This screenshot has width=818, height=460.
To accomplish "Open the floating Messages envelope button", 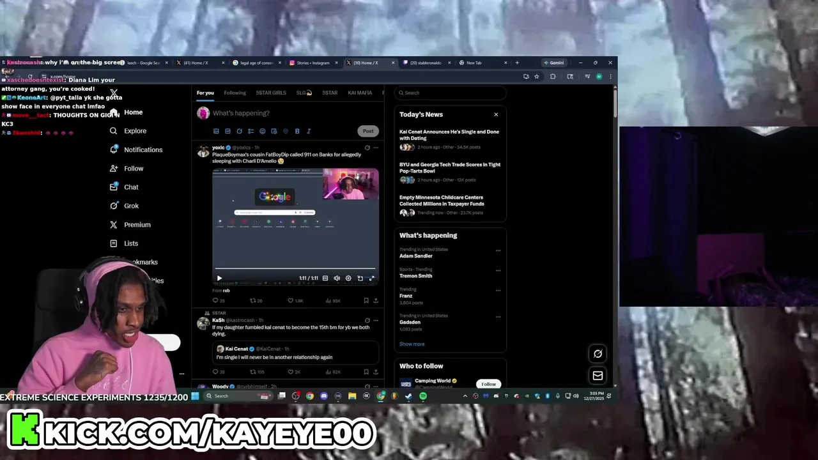I will click(598, 376).
